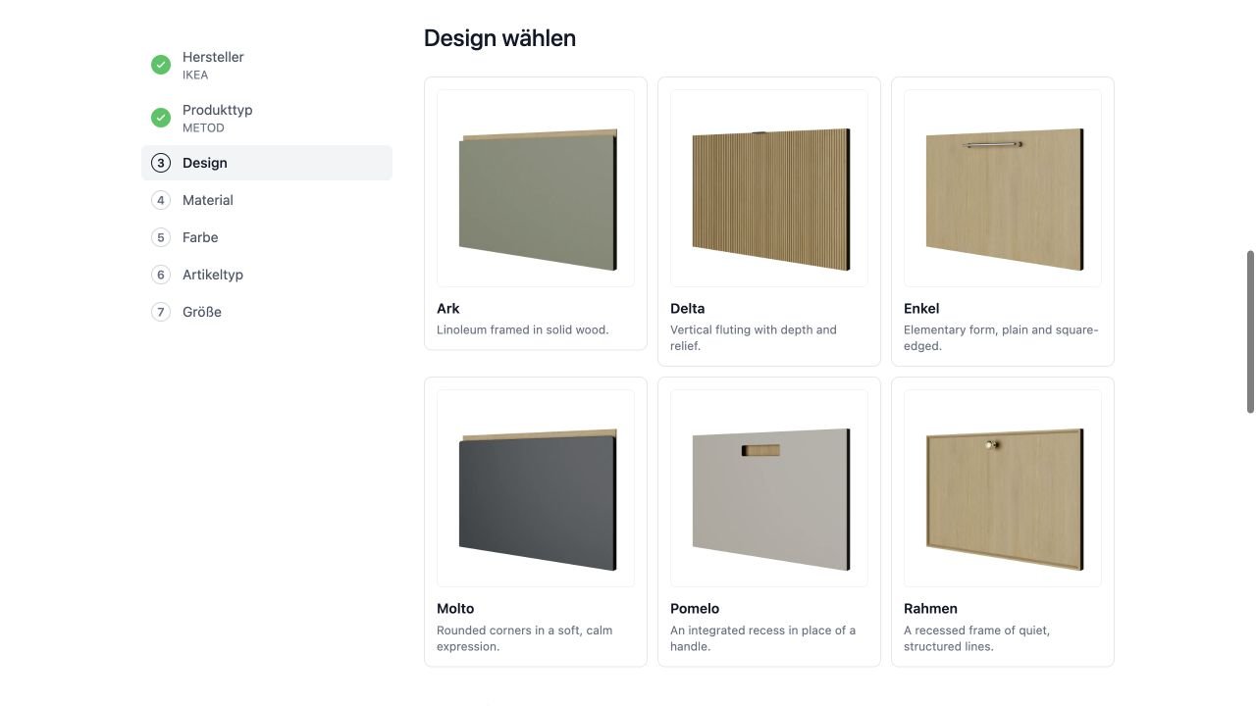Open the Material step

tap(267, 200)
